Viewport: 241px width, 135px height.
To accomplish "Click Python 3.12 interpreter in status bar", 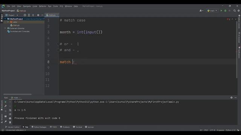I will 230,130.
